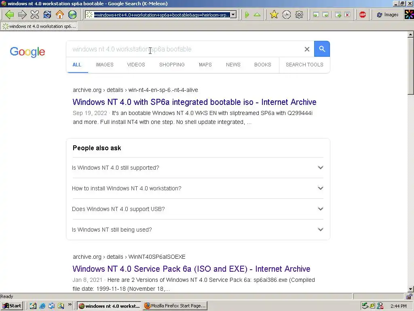Image resolution: width=414 pixels, height=311 pixels.
Task: Open 'Windows NT 4.0 Service Pack 6a (ISO and EXE)' result
Action: [x=191, y=269]
